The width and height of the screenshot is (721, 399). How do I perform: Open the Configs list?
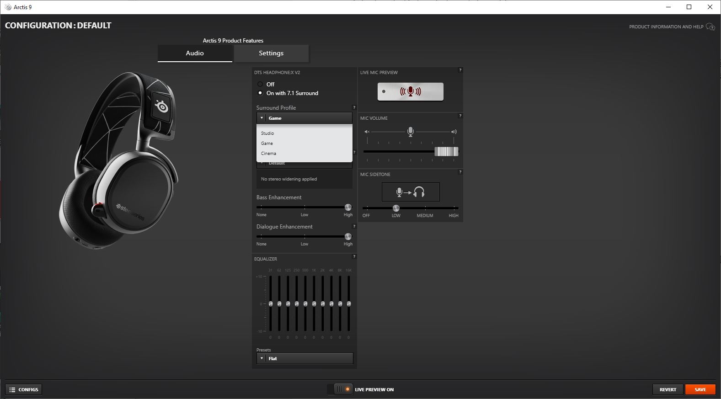click(x=24, y=389)
